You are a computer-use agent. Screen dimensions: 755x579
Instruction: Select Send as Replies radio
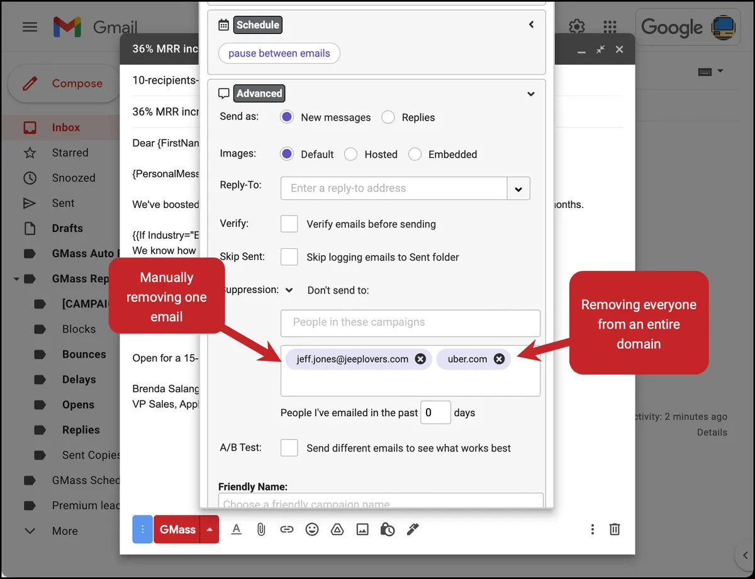(x=388, y=117)
